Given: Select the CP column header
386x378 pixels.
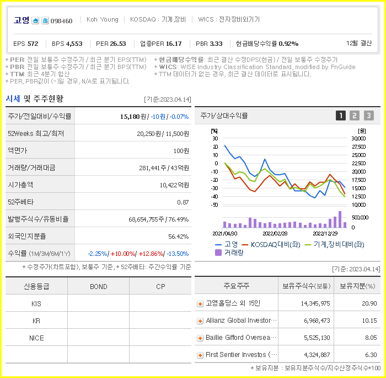Looking at the screenshot, I should pyautogui.click(x=160, y=286).
